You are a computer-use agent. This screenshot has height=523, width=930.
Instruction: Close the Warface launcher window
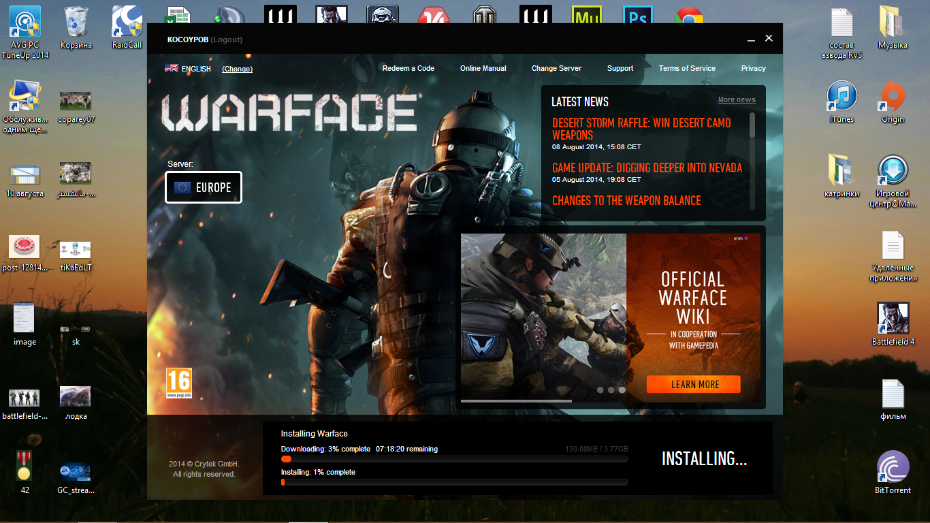769,38
